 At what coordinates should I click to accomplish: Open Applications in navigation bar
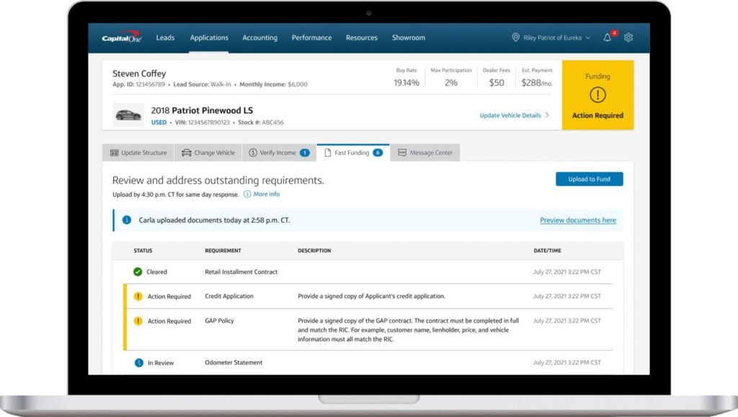pos(209,37)
